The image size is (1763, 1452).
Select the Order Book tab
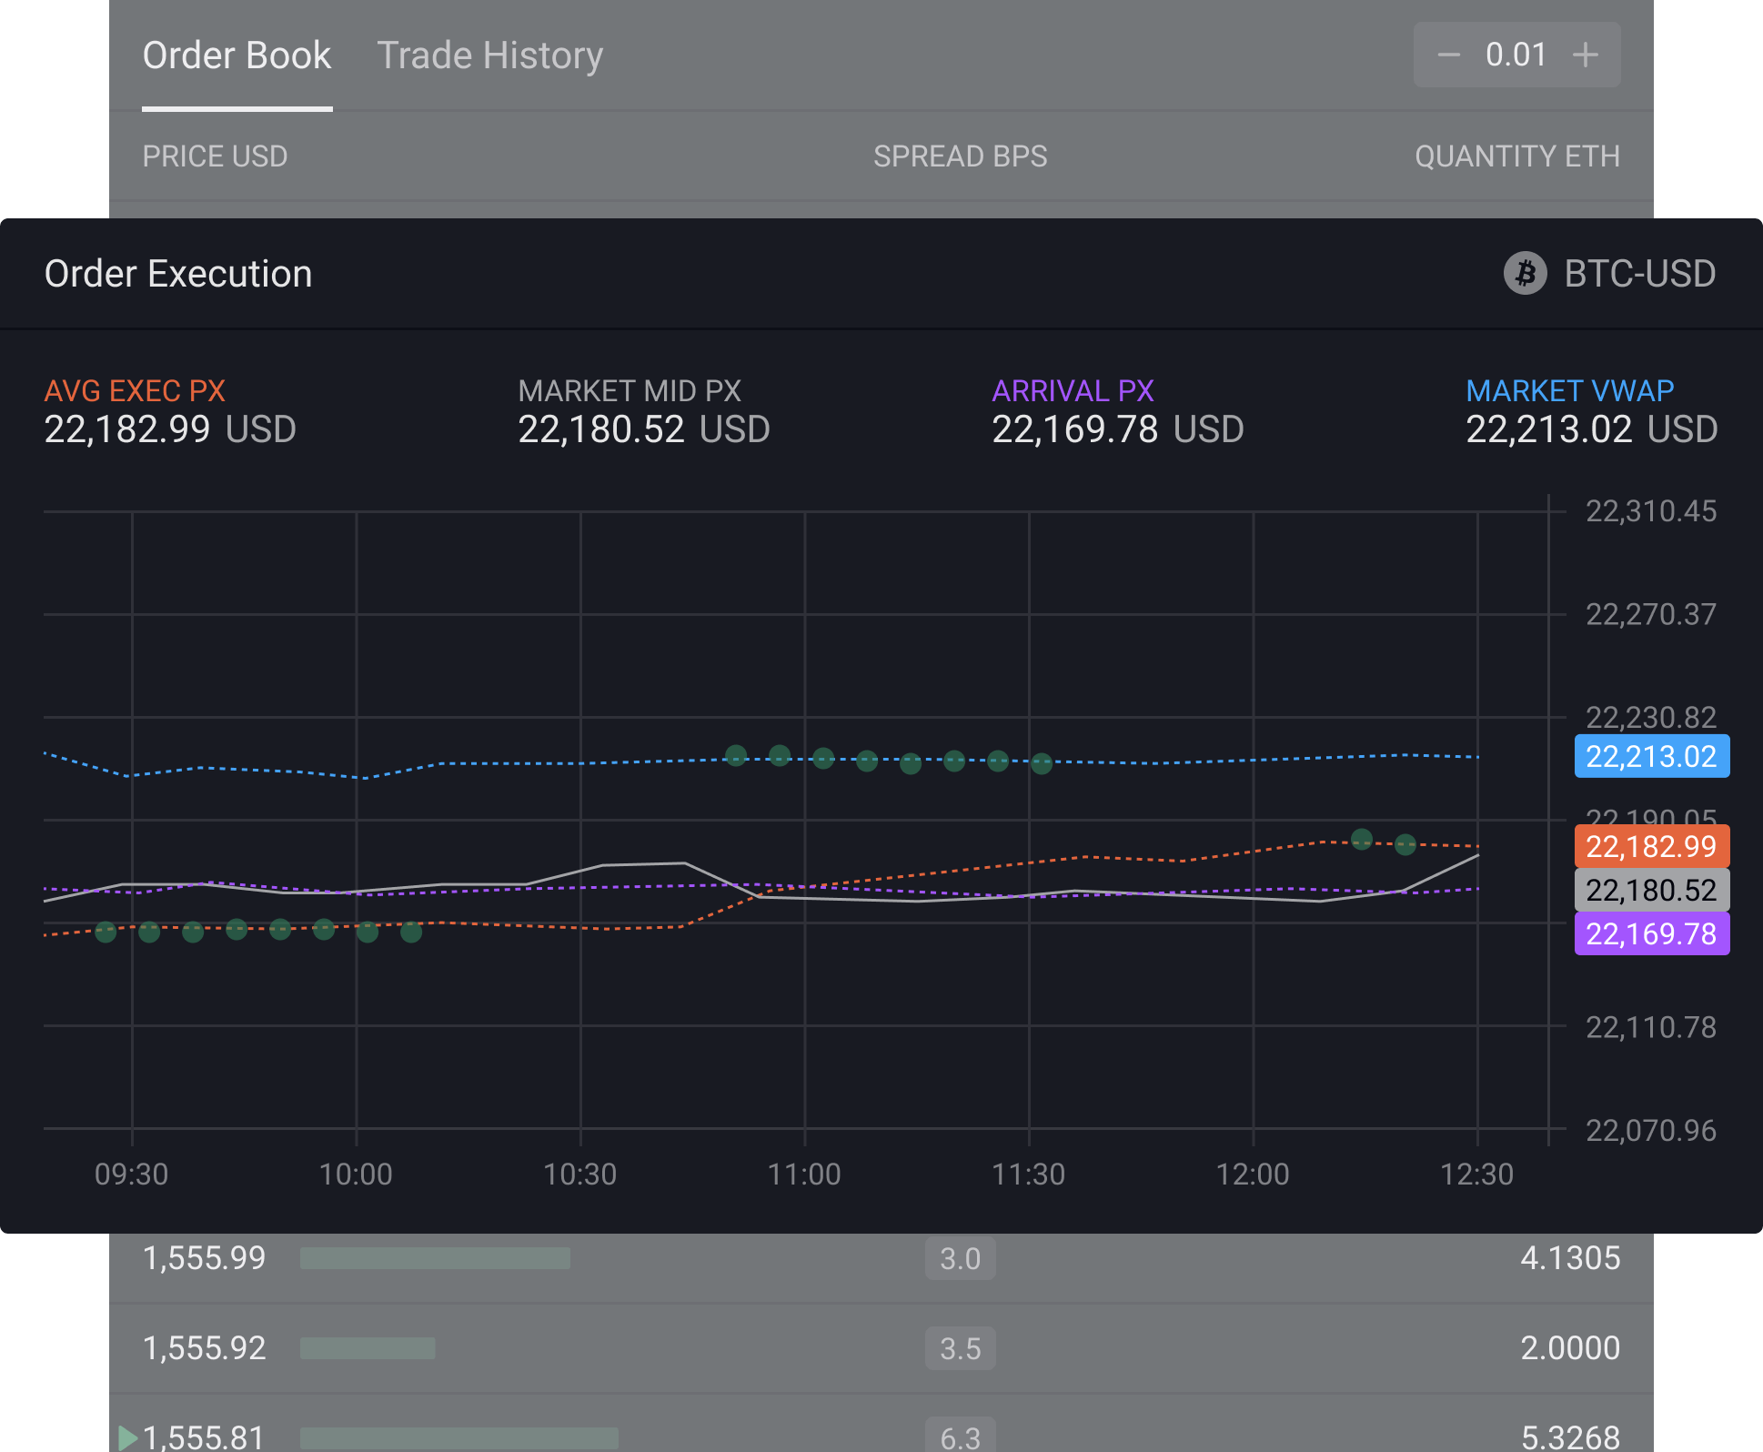coord(237,55)
